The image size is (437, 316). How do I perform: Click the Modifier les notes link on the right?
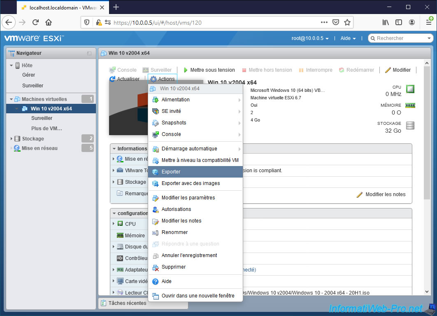(381, 194)
